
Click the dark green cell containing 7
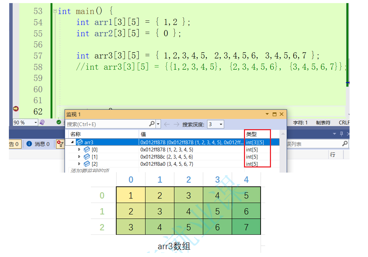pyautogui.click(x=246, y=227)
